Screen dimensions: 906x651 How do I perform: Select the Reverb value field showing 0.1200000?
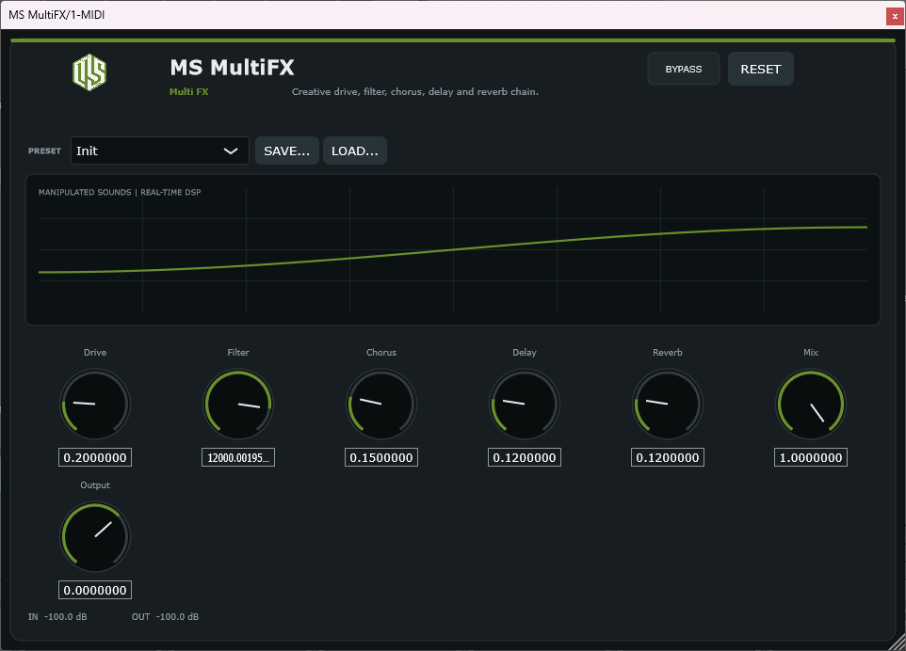(668, 457)
